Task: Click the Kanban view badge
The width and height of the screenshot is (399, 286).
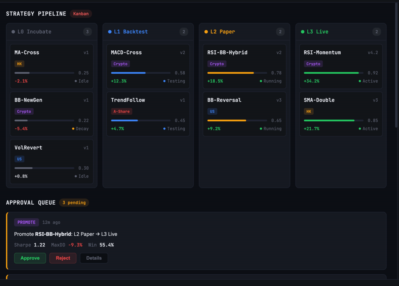Action: pyautogui.click(x=81, y=14)
